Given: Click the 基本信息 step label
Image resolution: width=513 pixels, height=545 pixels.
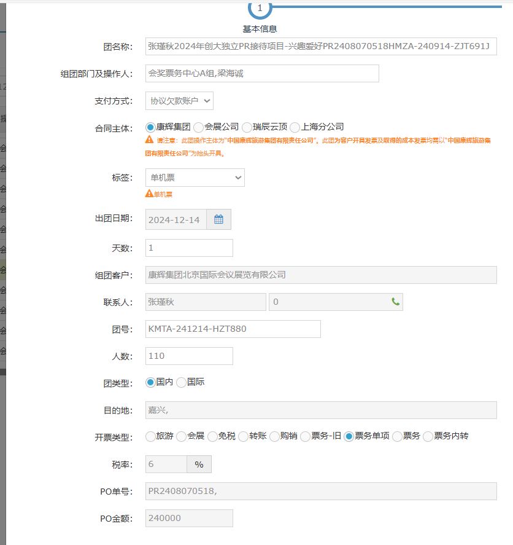Looking at the screenshot, I should 260,29.
